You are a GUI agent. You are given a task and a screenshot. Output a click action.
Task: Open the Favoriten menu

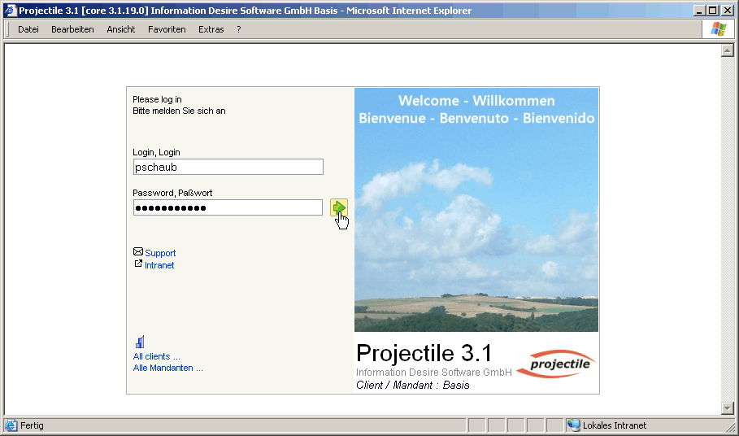[167, 29]
